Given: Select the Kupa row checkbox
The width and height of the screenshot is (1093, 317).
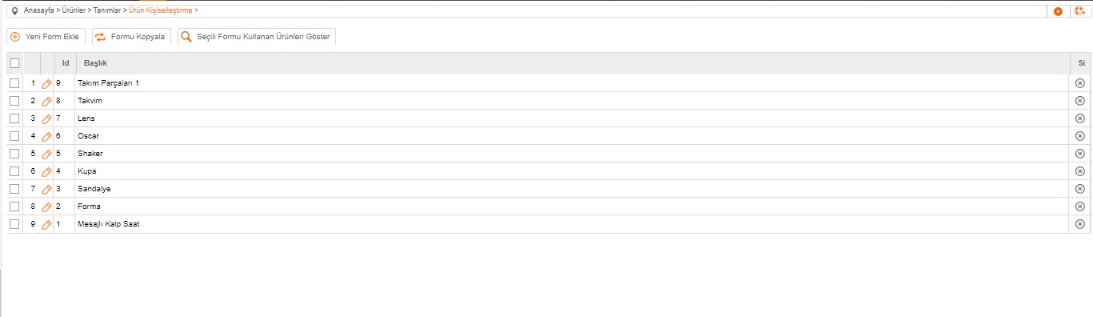Looking at the screenshot, I should pyautogui.click(x=14, y=171).
